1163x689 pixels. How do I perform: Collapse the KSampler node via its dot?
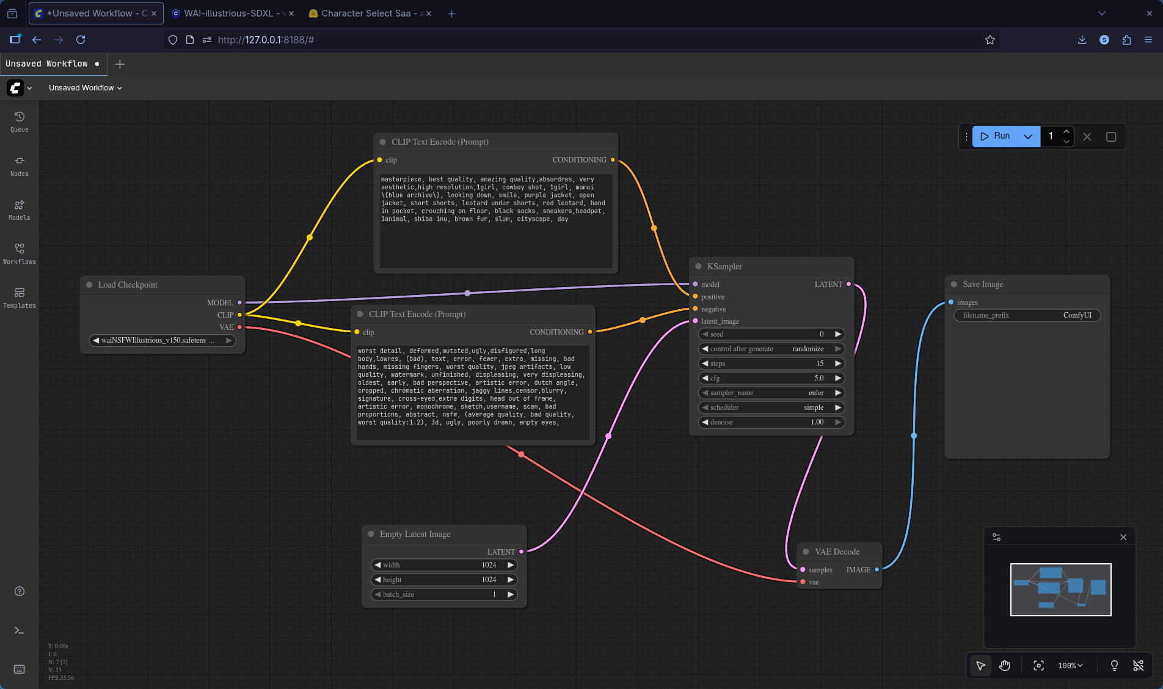(698, 266)
